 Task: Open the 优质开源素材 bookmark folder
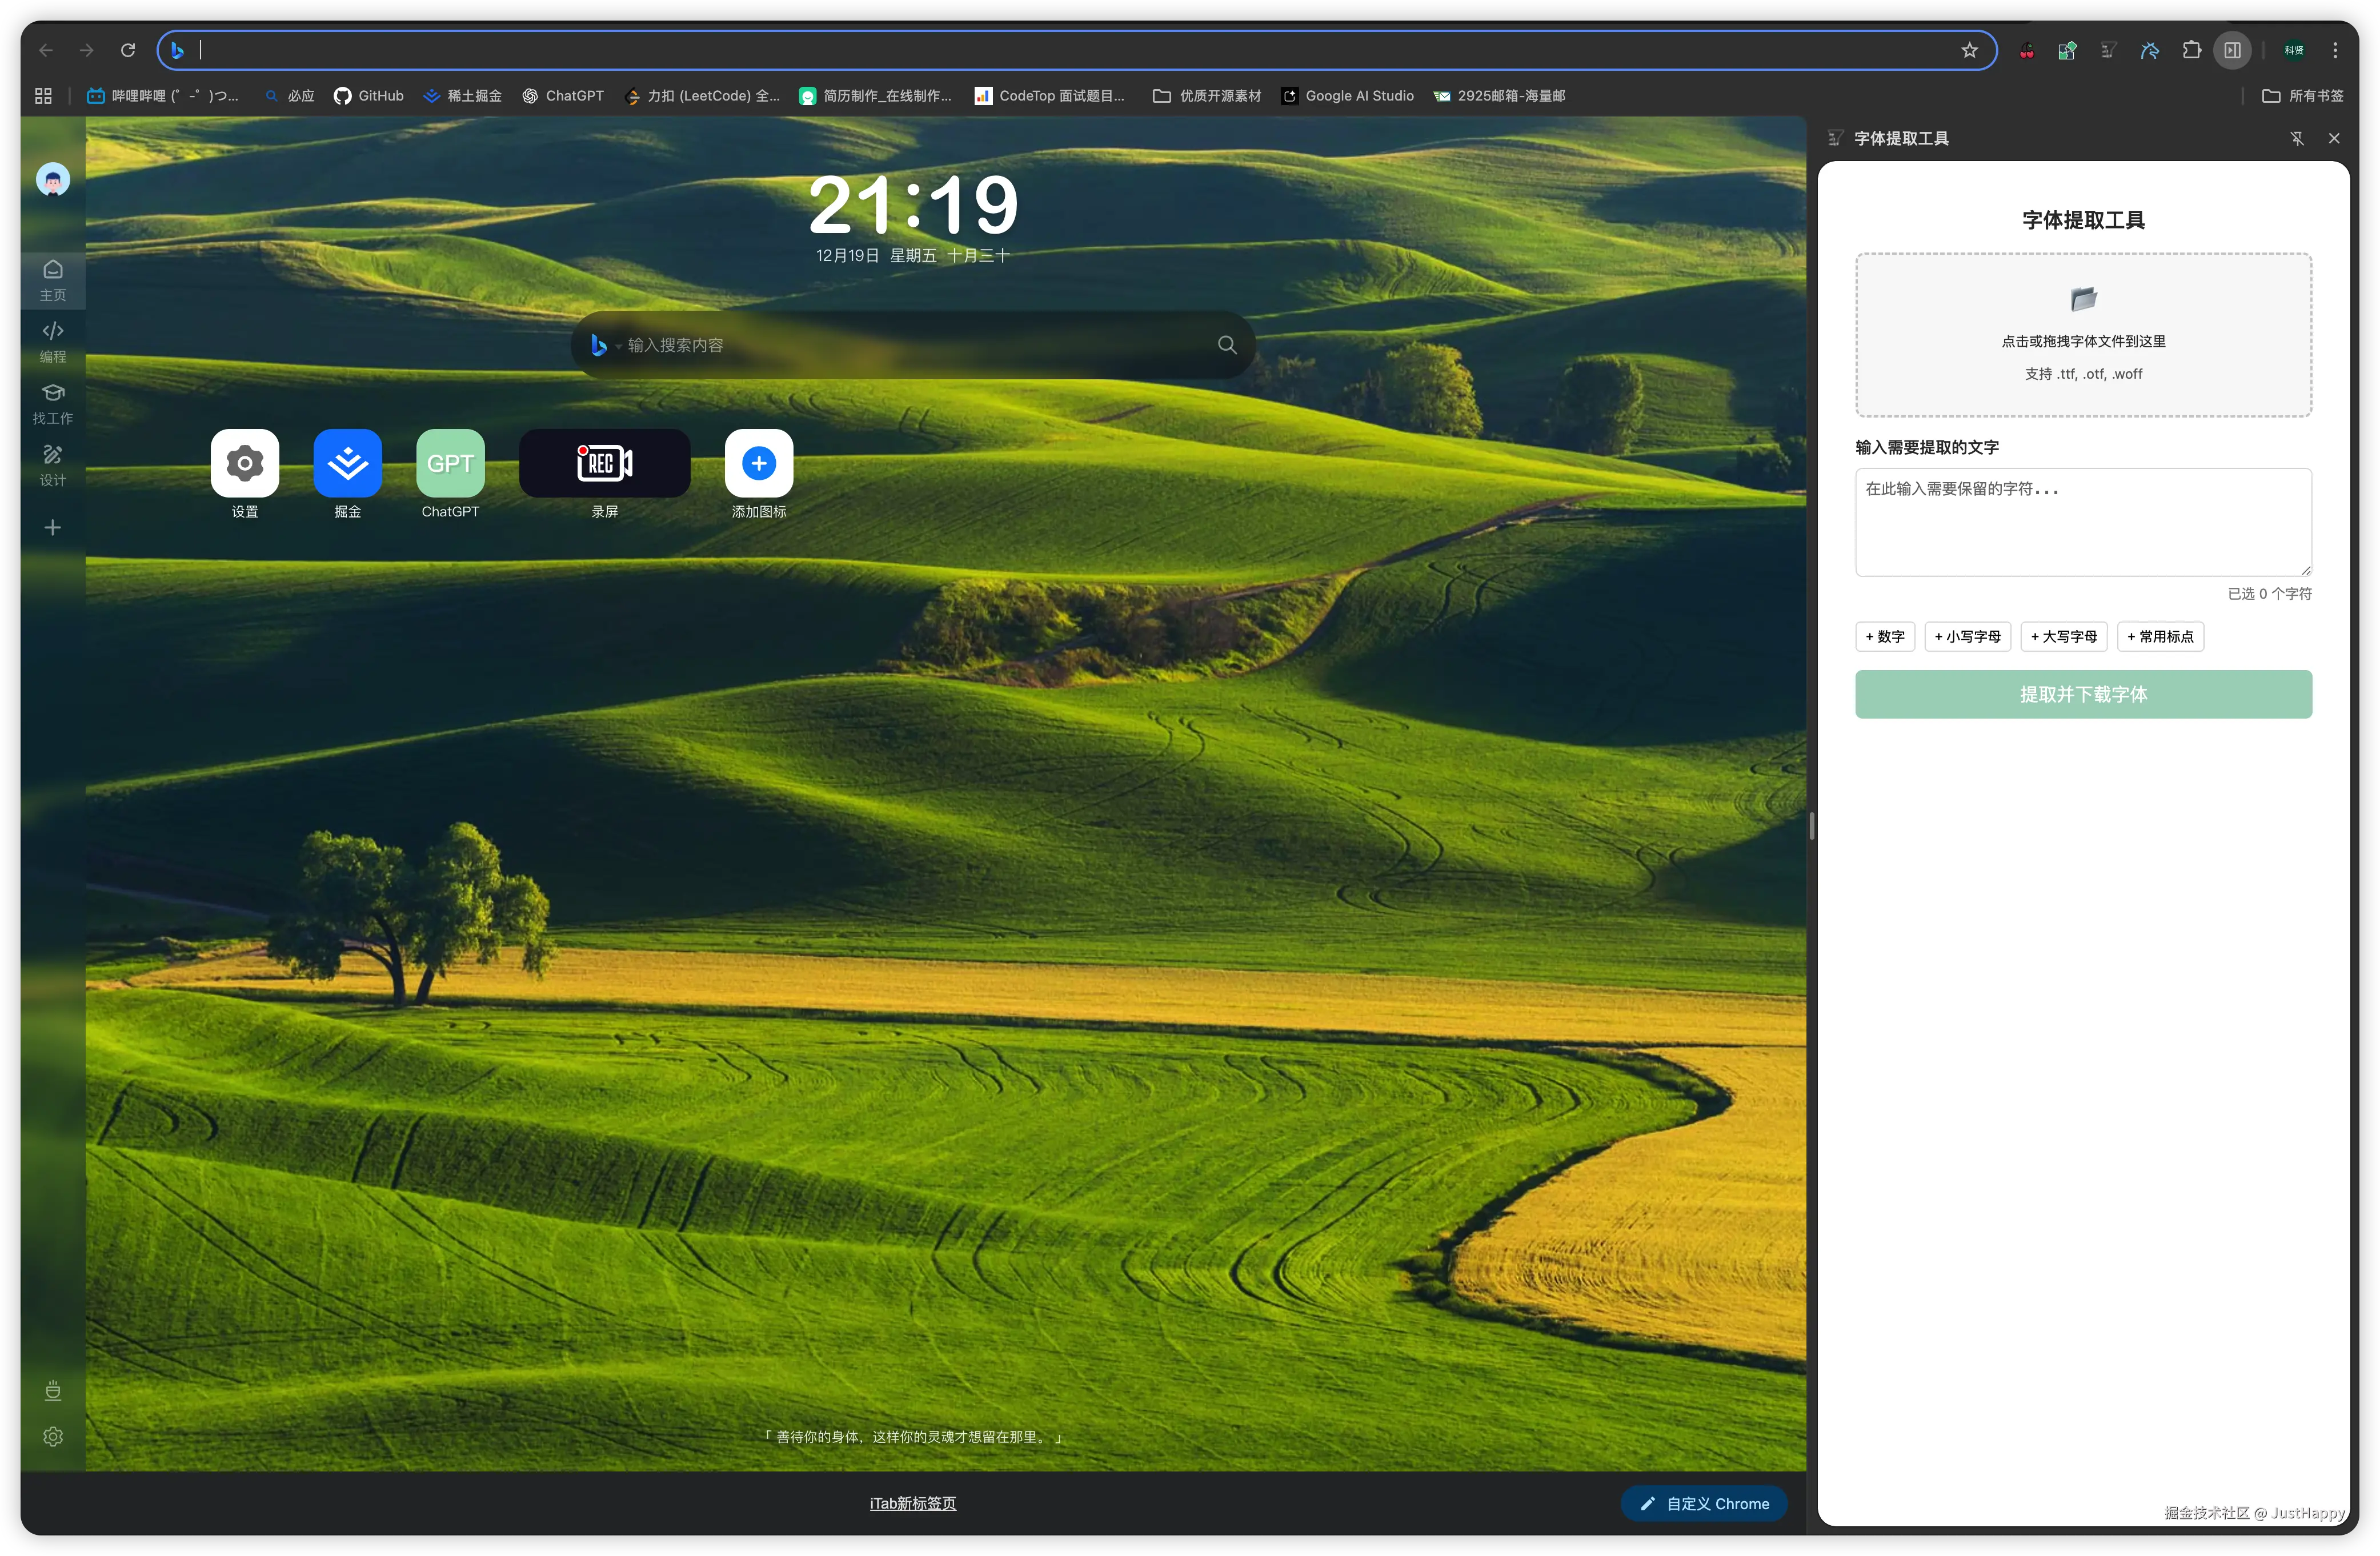point(1207,96)
